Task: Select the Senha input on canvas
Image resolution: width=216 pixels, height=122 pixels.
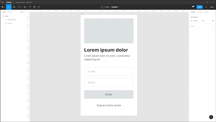Action: click(x=109, y=82)
